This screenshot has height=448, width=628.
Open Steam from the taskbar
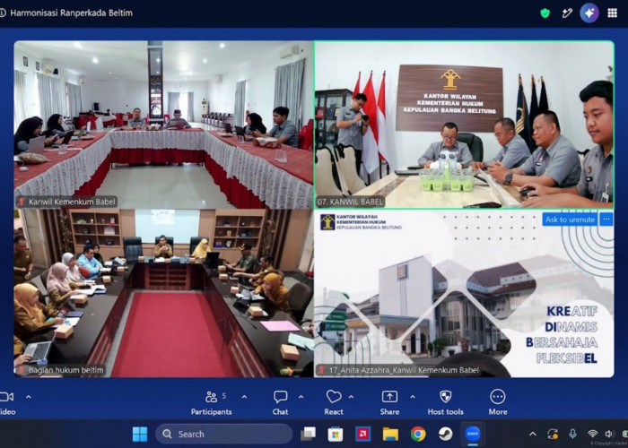pos(445,434)
